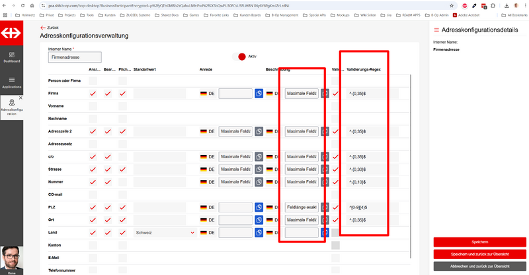The image size is (529, 275).
Task: Click the Interner Name input field
Action: pos(74,57)
